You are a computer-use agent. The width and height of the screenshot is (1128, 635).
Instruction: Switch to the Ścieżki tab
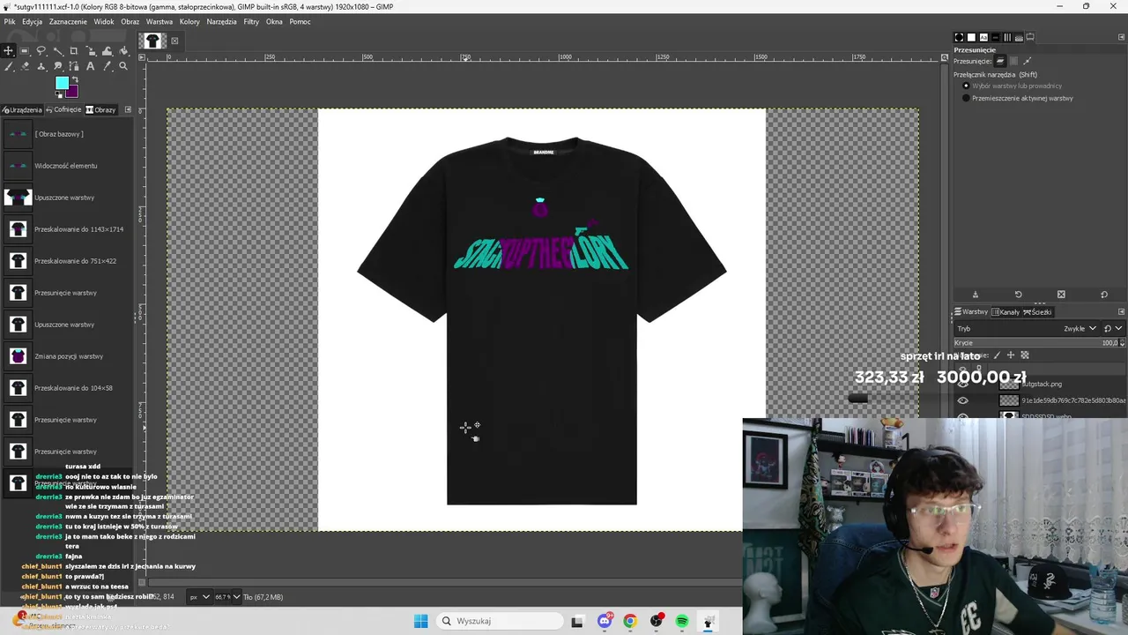(x=1037, y=311)
